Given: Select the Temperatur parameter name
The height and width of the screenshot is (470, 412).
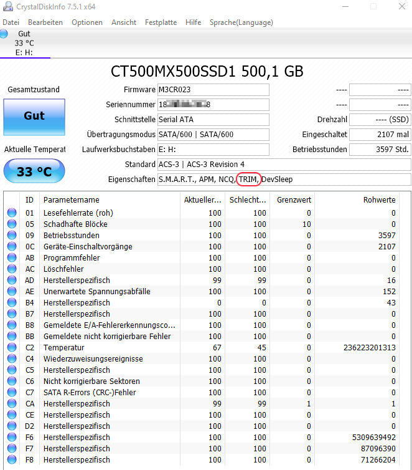Looking at the screenshot, I should click(x=63, y=348).
